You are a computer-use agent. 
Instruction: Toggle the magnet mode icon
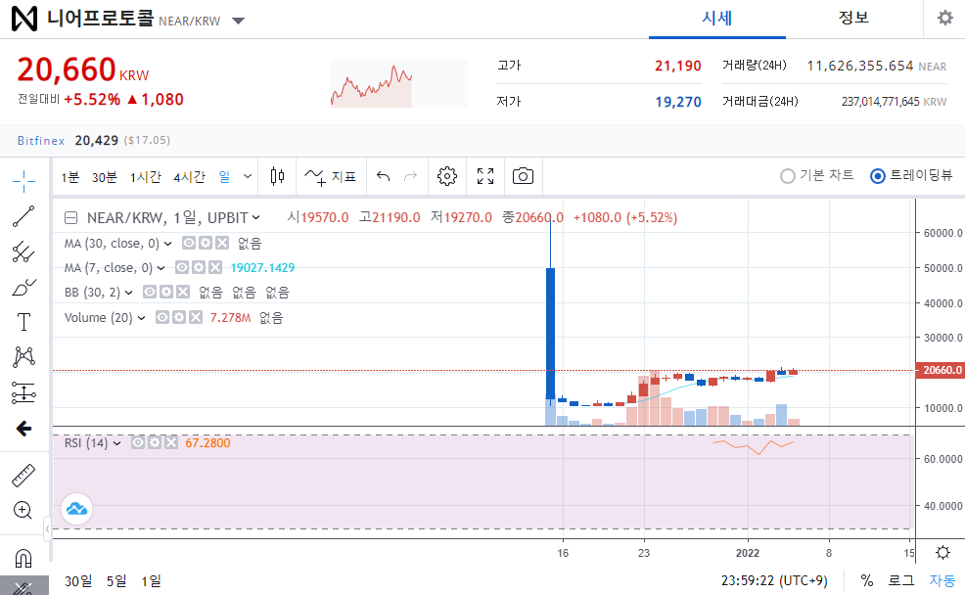point(23,558)
